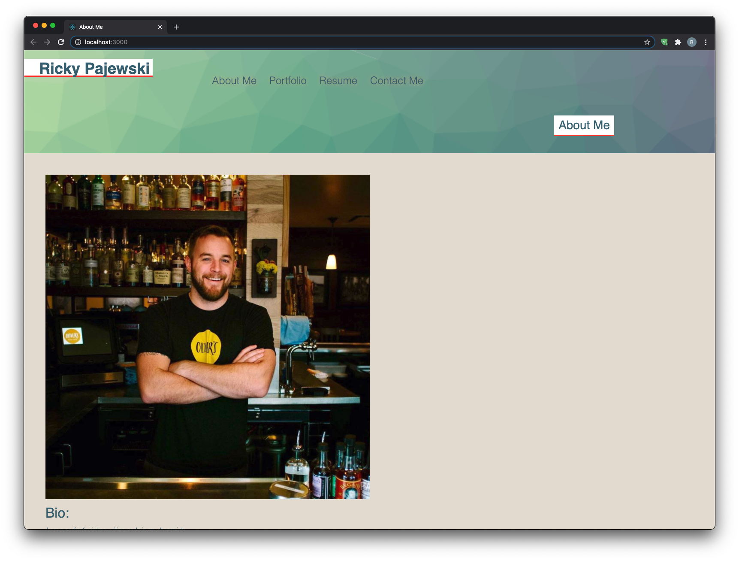The height and width of the screenshot is (561, 739).
Task: Close the About Me browser tab
Action: point(160,27)
